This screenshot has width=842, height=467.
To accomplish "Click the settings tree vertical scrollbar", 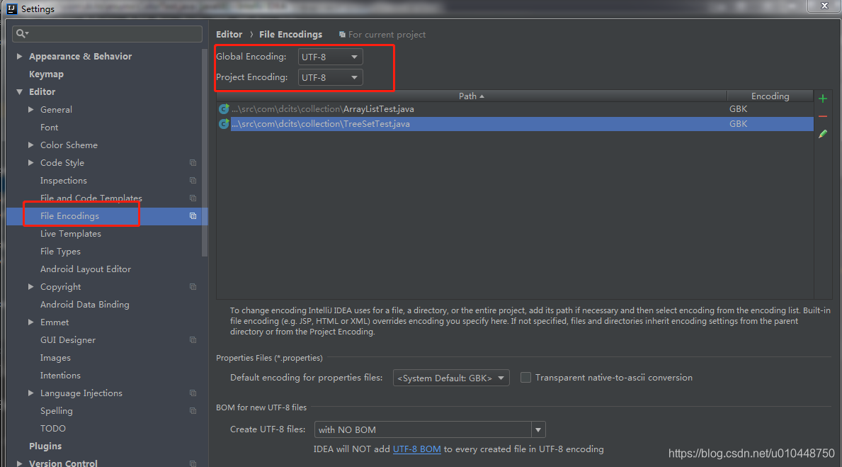I will (x=205, y=153).
